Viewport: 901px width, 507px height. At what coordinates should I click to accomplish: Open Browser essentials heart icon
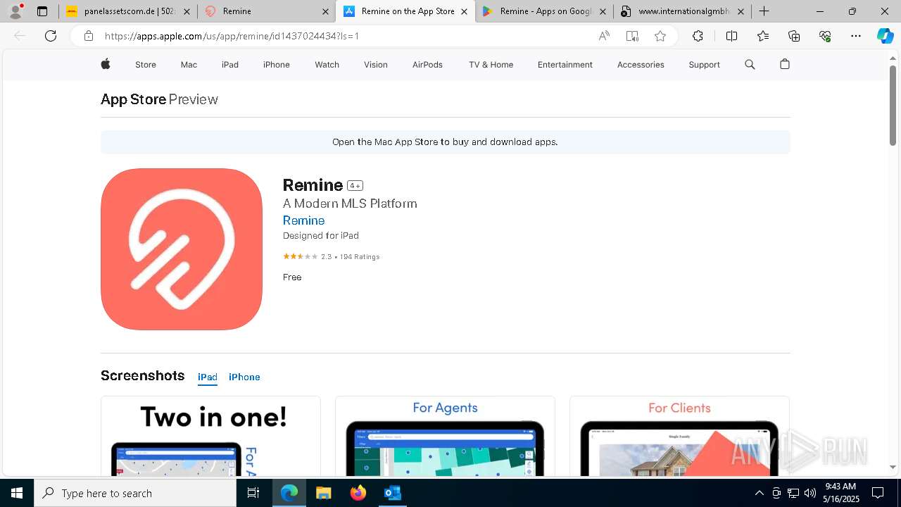point(825,36)
